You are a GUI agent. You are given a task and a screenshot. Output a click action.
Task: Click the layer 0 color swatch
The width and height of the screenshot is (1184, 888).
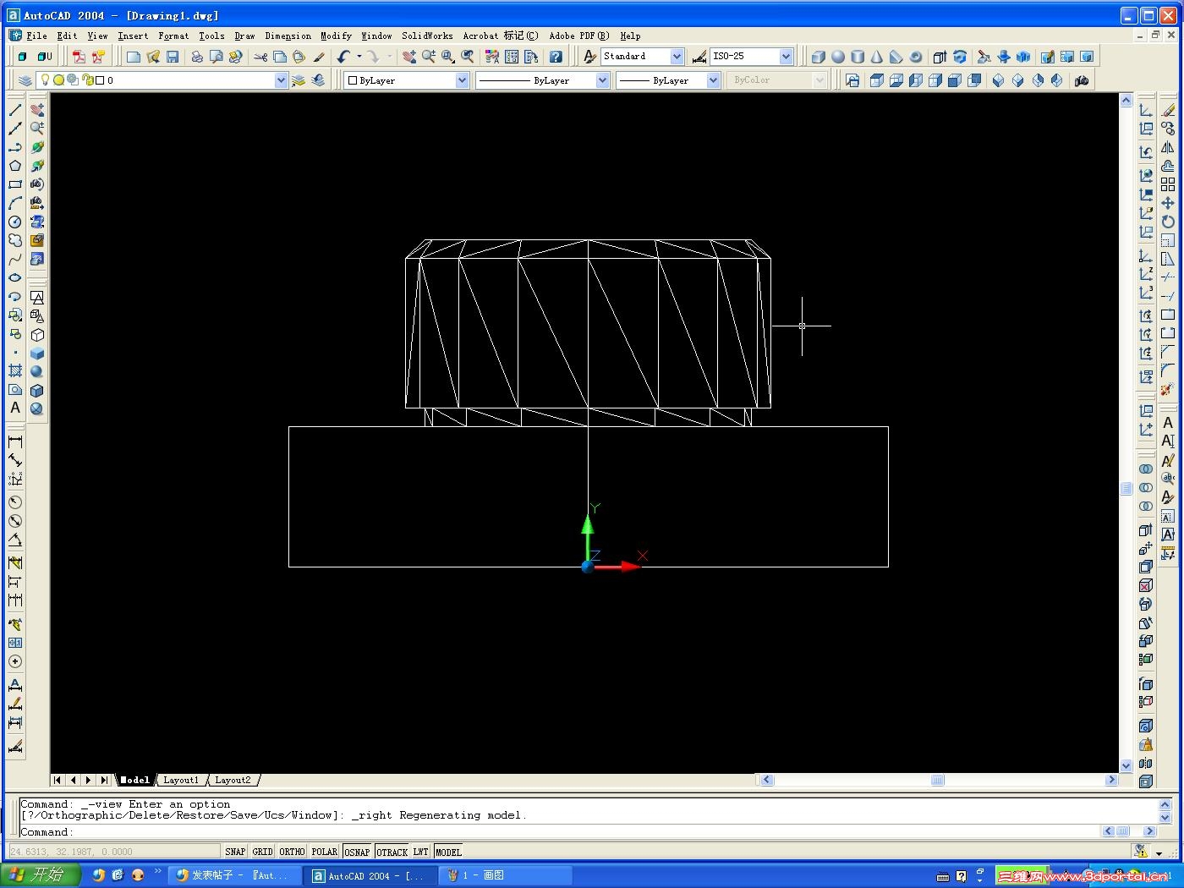[x=100, y=80]
